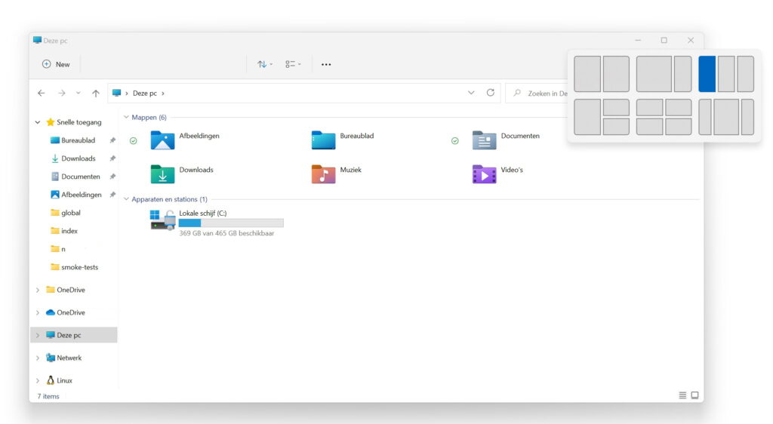Screen dimensions: 773x424
Task: Expand the Linux tree node
Action: point(38,381)
